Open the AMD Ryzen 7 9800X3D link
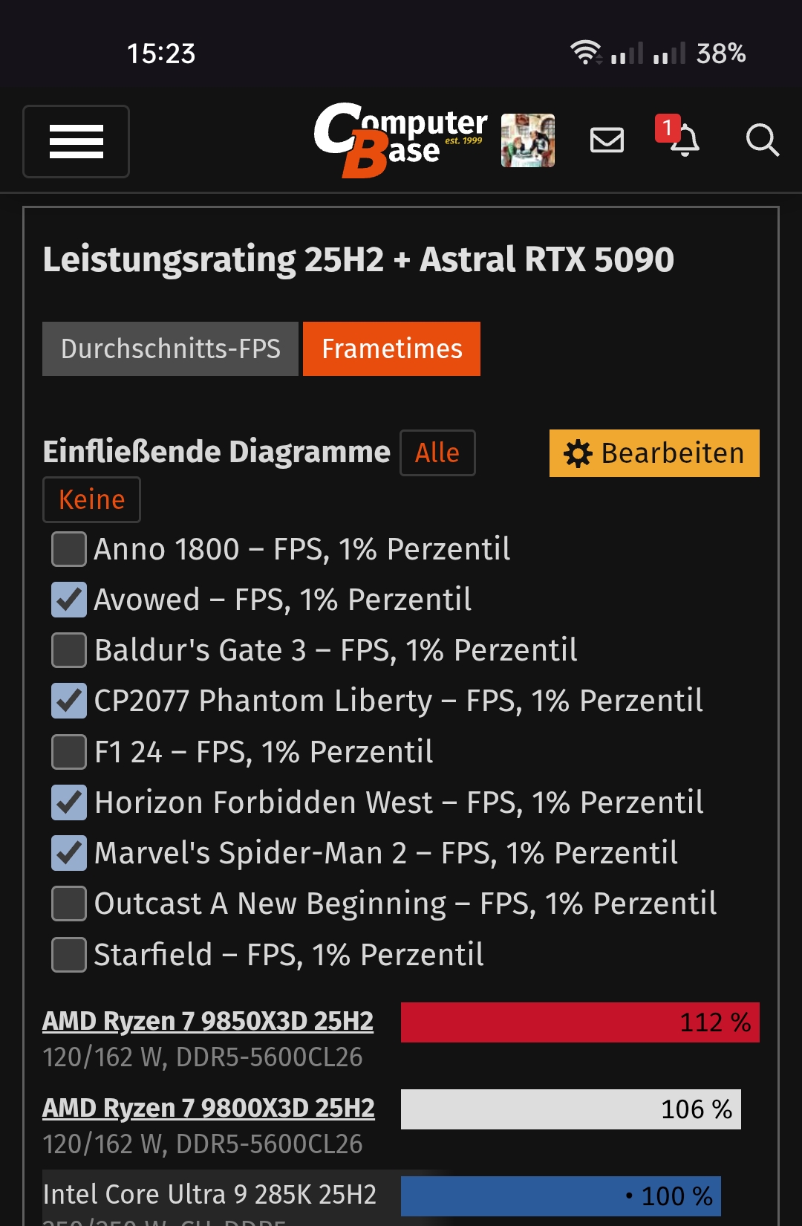The image size is (802, 1226). click(209, 1108)
